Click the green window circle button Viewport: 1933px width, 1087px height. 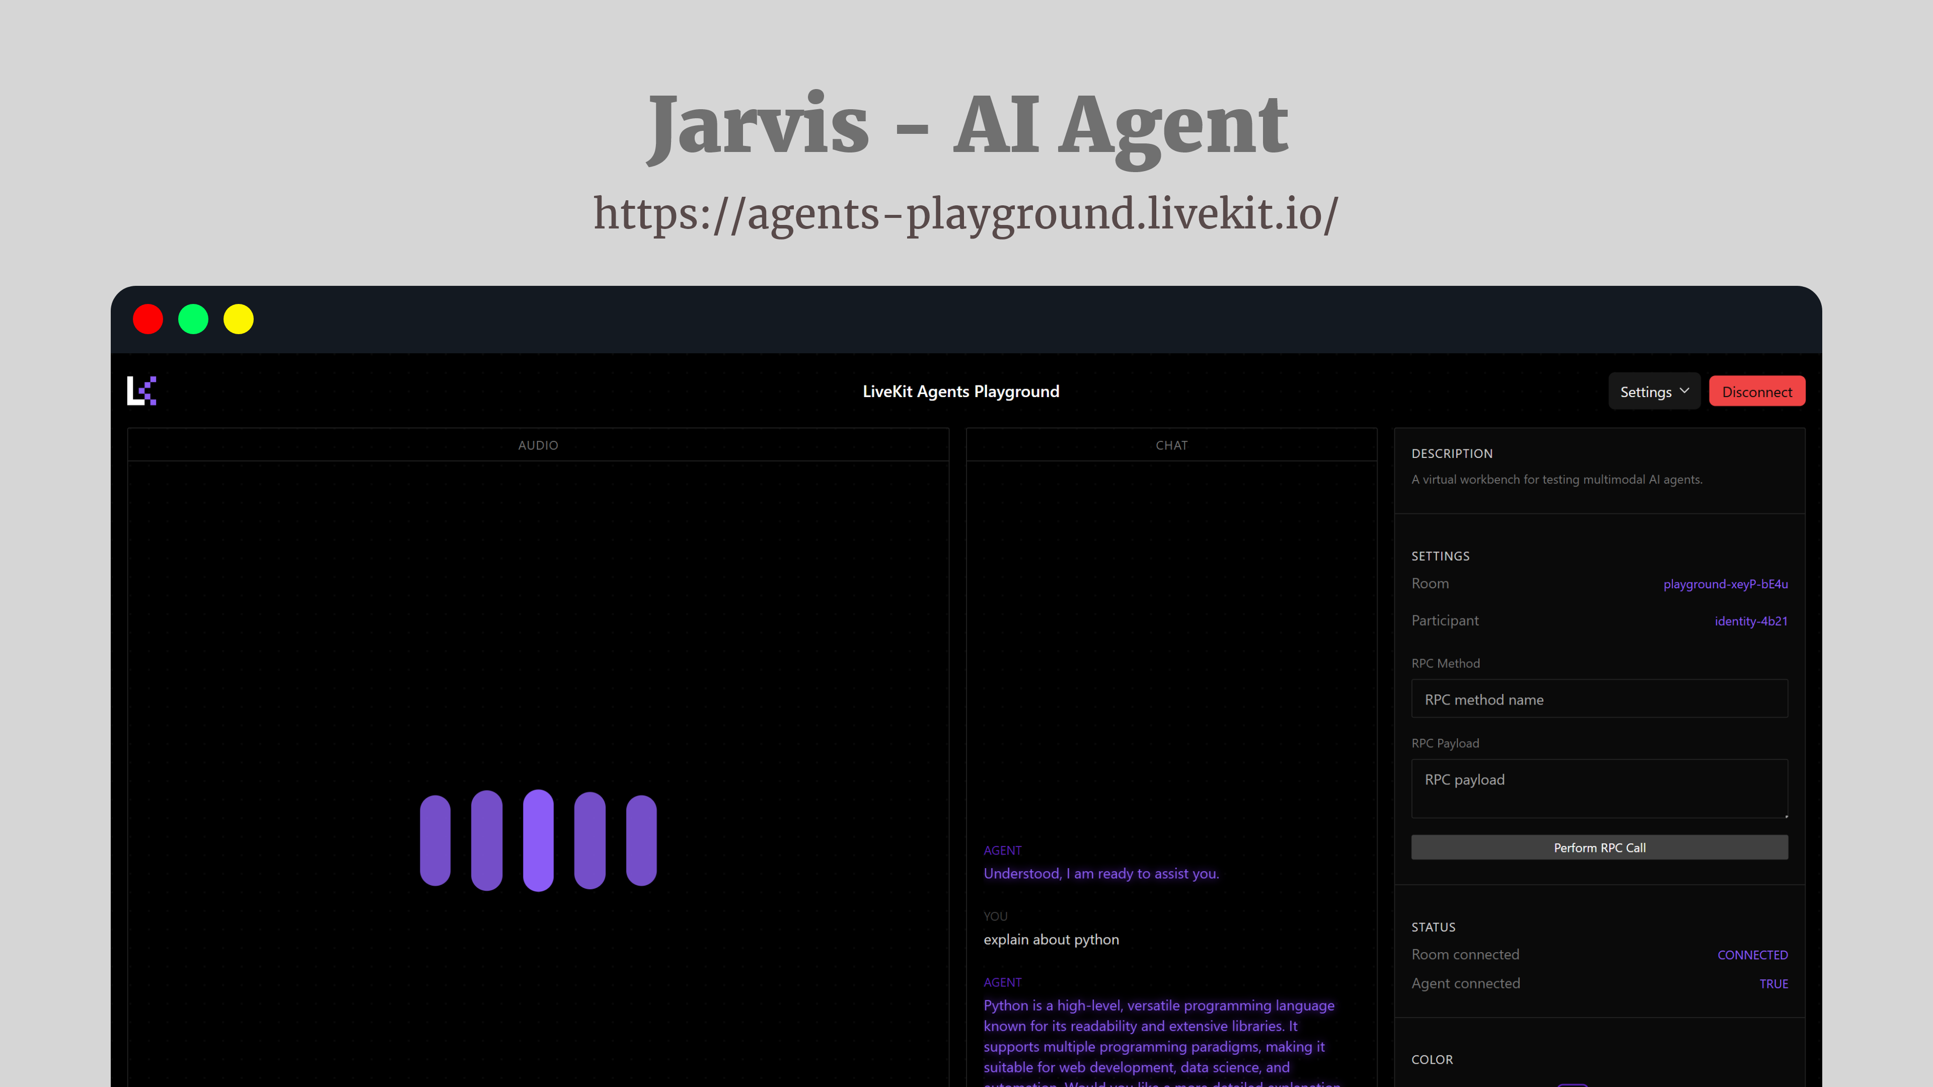[193, 319]
